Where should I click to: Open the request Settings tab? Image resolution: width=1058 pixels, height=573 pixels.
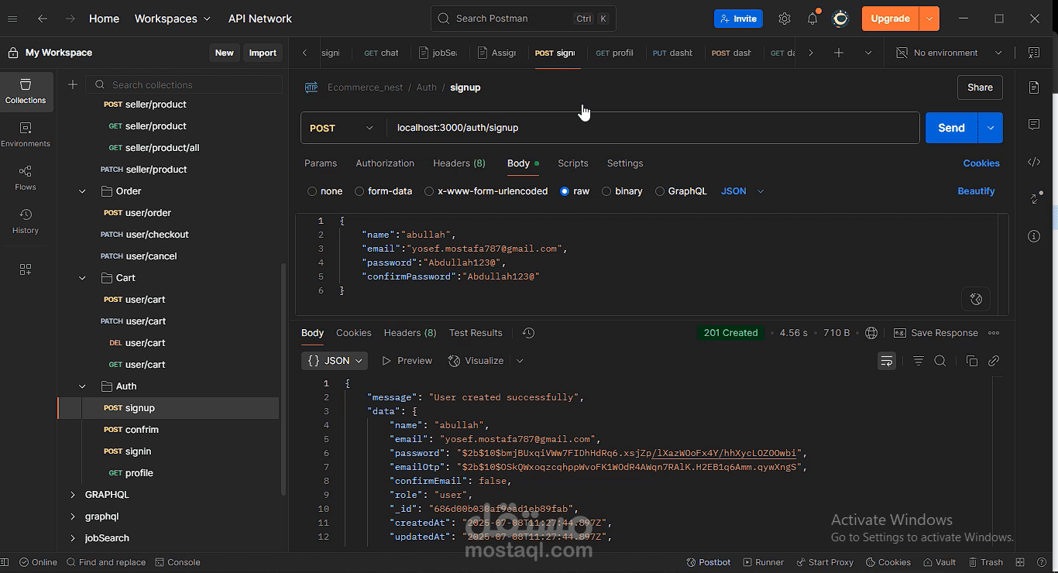click(x=625, y=163)
